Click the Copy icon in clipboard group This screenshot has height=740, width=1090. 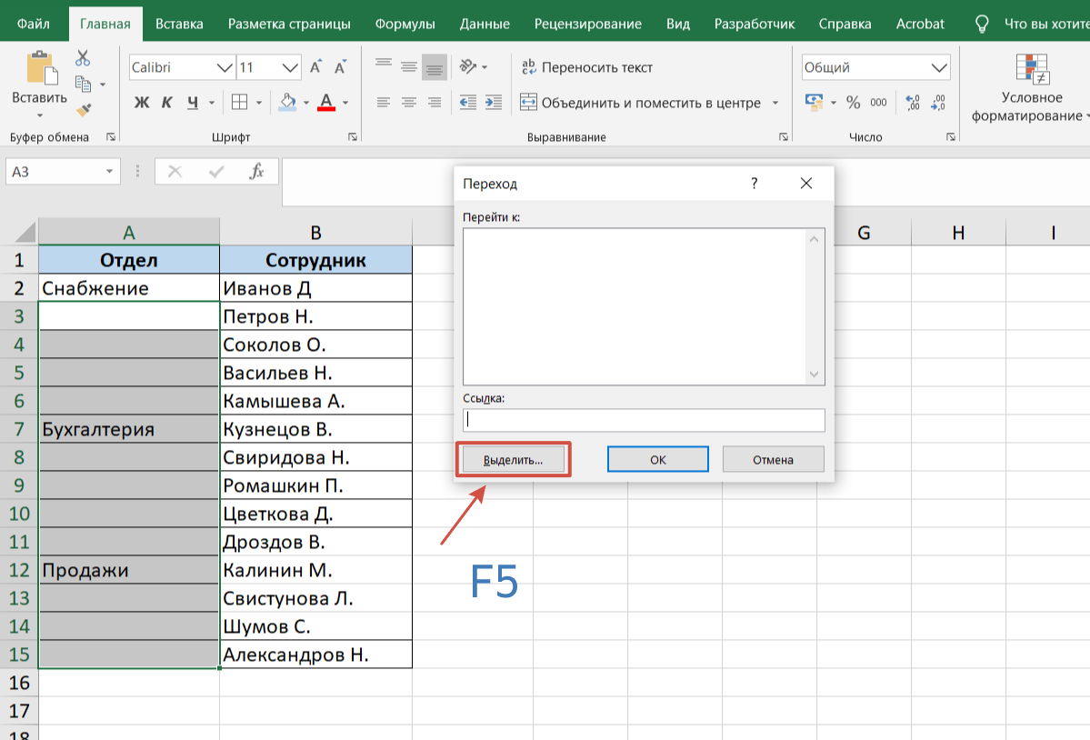click(x=83, y=84)
